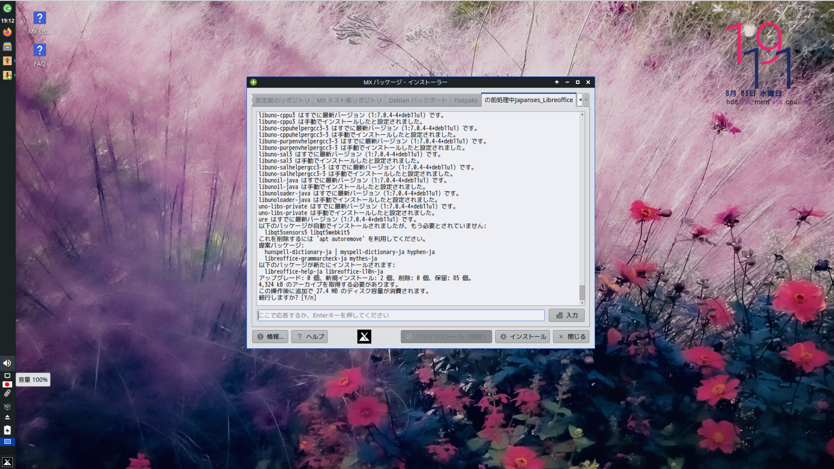The height and width of the screenshot is (469, 834).
Task: Click the 続行しますか? [Y/n] prompt line
Action: click(x=287, y=297)
